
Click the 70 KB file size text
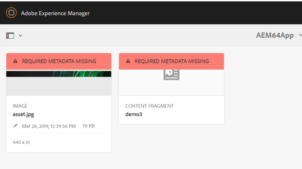pos(88,126)
